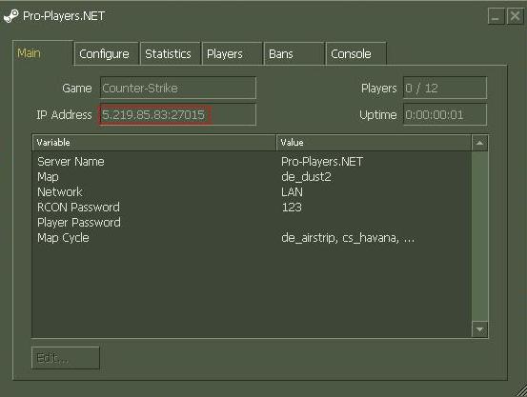The height and width of the screenshot is (397, 527).
Task: Select the Map Cycle row
Action: point(252,238)
